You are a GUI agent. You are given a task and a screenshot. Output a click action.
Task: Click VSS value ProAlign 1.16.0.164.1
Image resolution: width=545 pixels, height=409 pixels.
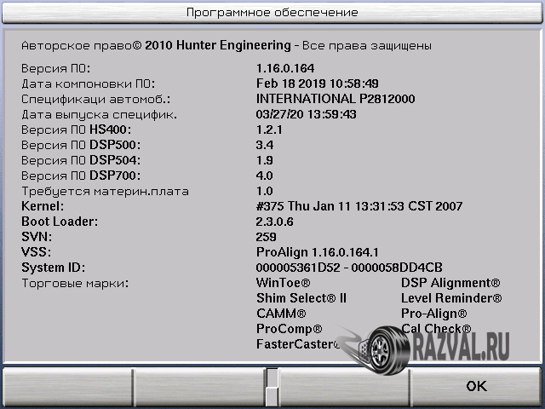point(318,252)
